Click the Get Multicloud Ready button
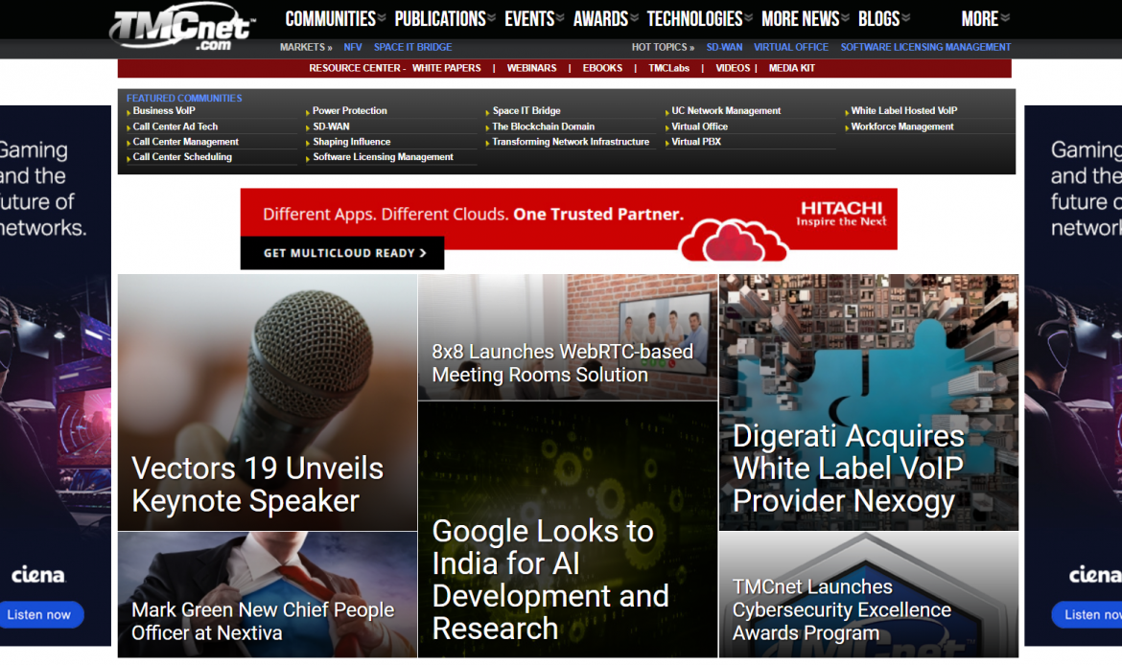The image size is (1122, 665). (341, 253)
